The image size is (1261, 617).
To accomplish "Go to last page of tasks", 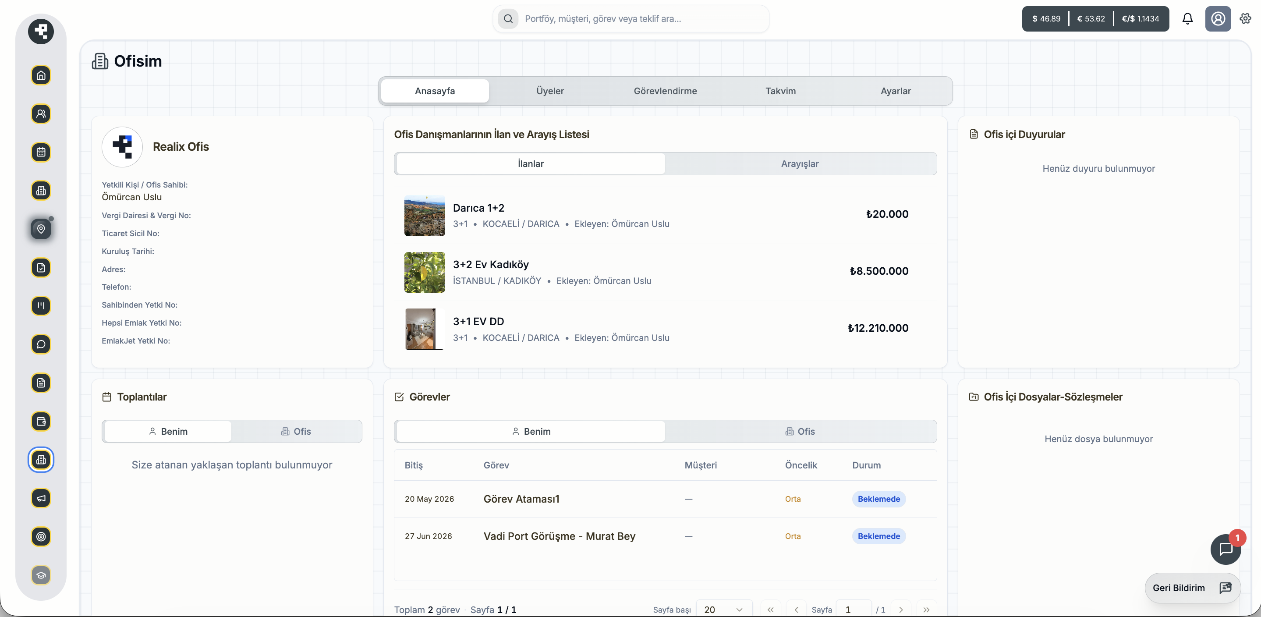I will pos(927,610).
